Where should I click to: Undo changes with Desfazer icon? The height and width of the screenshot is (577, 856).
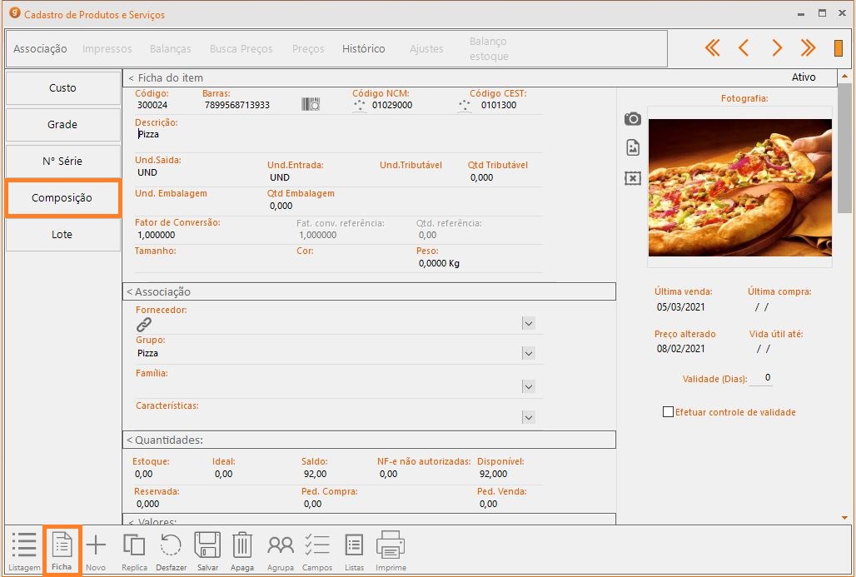(x=171, y=550)
